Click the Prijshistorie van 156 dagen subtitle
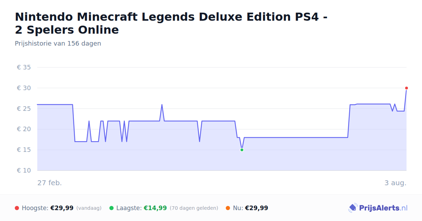This screenshot has width=422, height=221. click(58, 43)
